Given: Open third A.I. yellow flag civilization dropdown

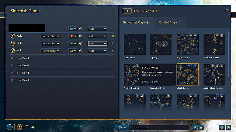Looking at the screenshot, I should click(73, 51).
